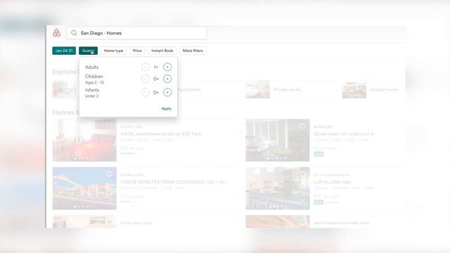Open House Minutes from Coronado listing title

coord(175,182)
